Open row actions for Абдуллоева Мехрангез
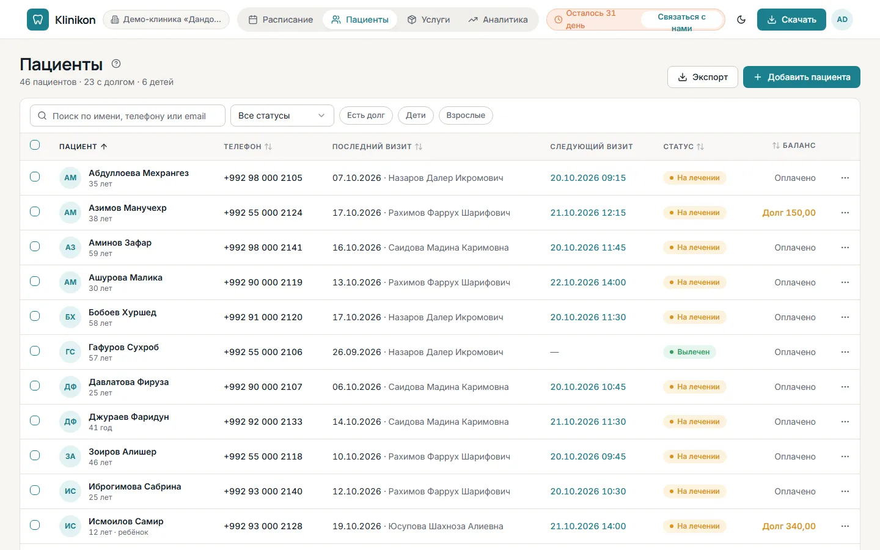This screenshot has width=880, height=550. (845, 178)
